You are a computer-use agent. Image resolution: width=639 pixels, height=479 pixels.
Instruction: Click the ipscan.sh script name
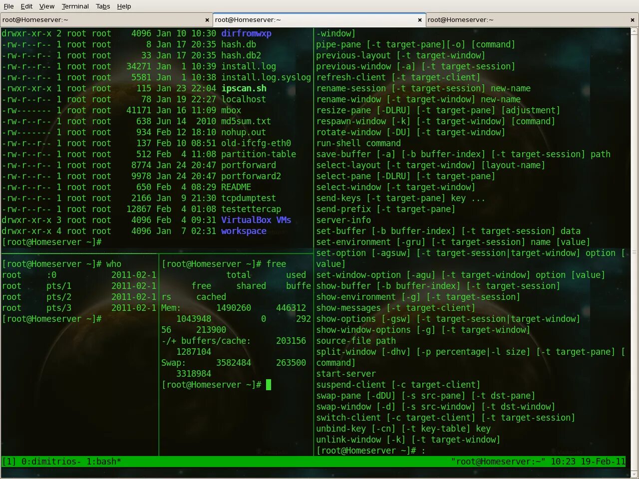[244, 88]
